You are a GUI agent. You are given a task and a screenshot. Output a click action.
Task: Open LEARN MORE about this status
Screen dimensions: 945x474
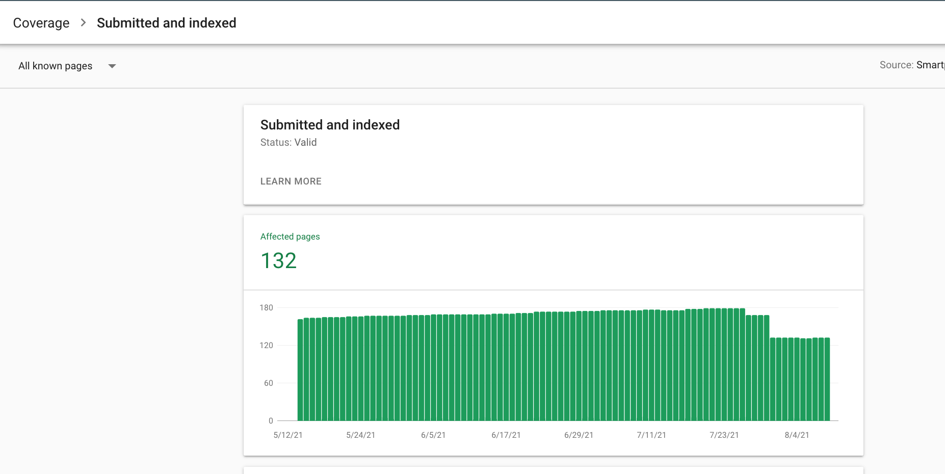point(291,181)
